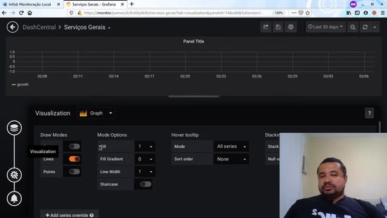The height and width of the screenshot is (218, 387).
Task: Bookmark this page with the star
Action: pyautogui.click(x=308, y=13)
